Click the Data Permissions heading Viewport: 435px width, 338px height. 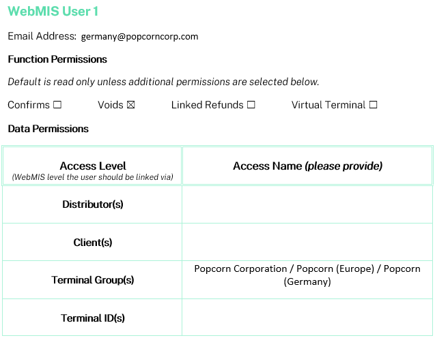pyautogui.click(x=48, y=129)
